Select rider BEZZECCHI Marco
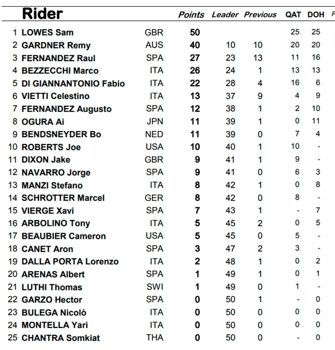The height and width of the screenshot is (350, 335). (60, 71)
